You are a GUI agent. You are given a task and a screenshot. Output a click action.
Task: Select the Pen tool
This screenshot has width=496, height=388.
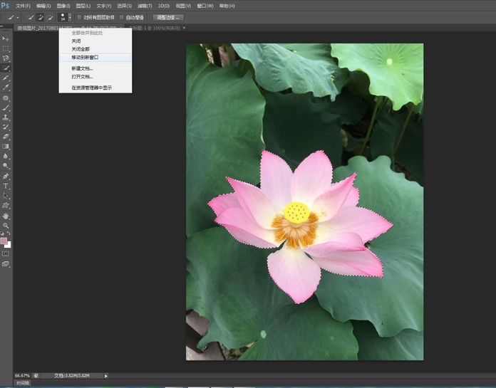click(x=6, y=176)
